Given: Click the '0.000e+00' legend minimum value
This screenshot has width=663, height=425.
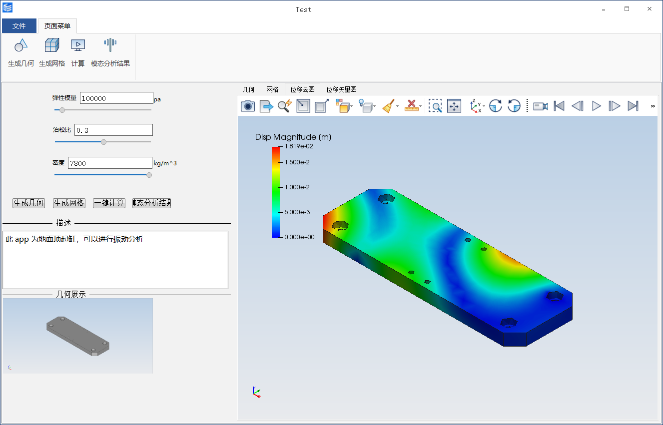Looking at the screenshot, I should click(299, 237).
